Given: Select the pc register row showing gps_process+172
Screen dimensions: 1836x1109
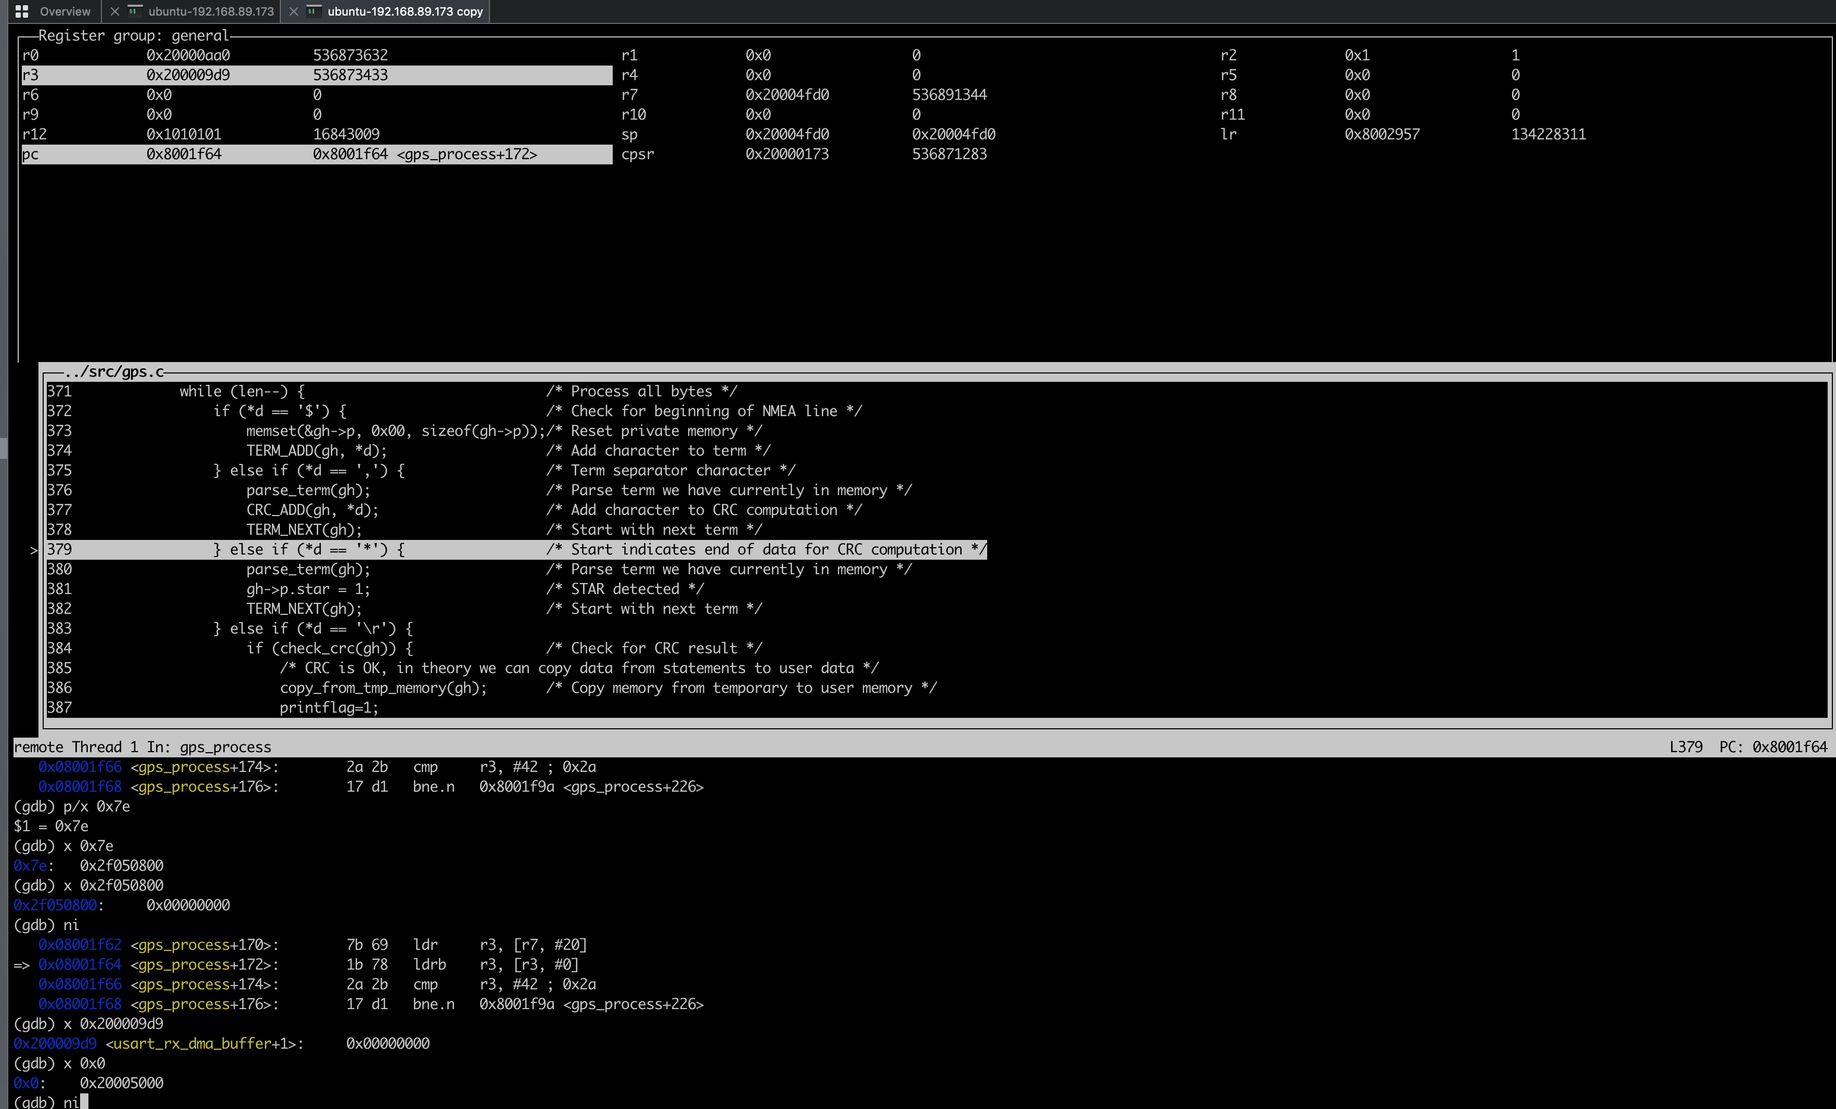Looking at the screenshot, I should [x=313, y=154].
